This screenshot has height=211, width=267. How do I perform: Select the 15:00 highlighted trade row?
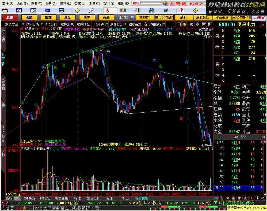point(239,188)
